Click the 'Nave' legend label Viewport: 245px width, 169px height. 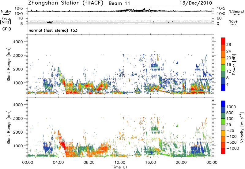(x=233, y=21)
